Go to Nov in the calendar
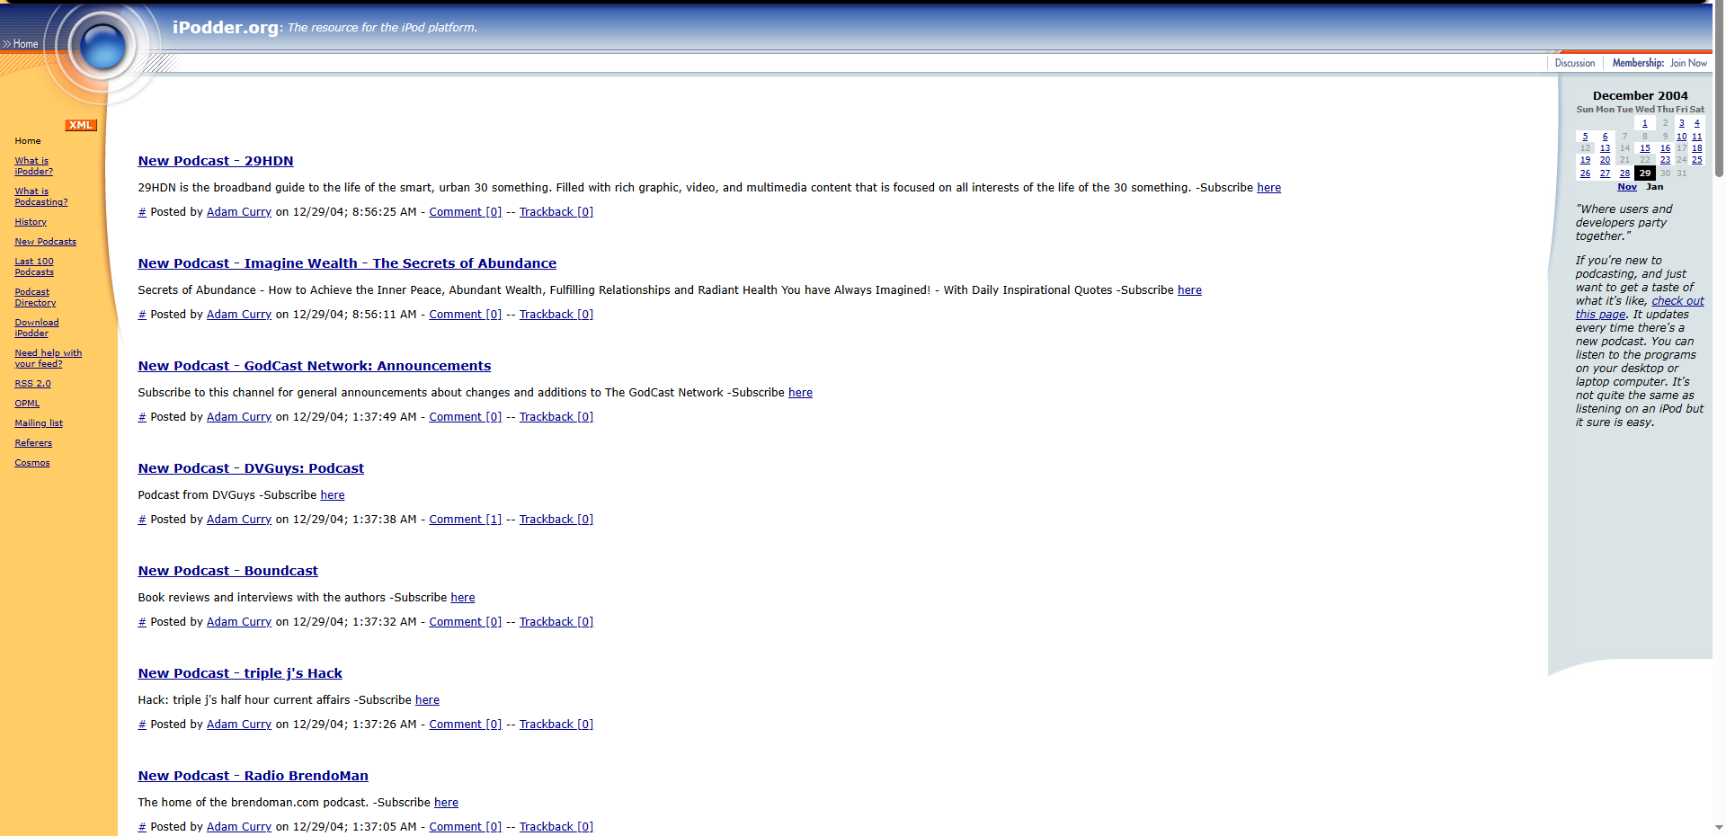Image resolution: width=1726 pixels, height=836 pixels. click(x=1626, y=187)
